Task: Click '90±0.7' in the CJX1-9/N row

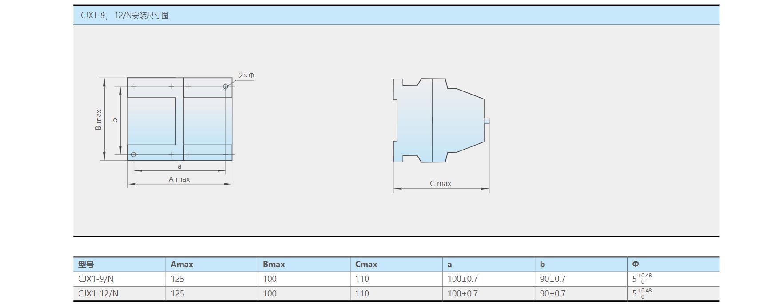Action: [553, 279]
